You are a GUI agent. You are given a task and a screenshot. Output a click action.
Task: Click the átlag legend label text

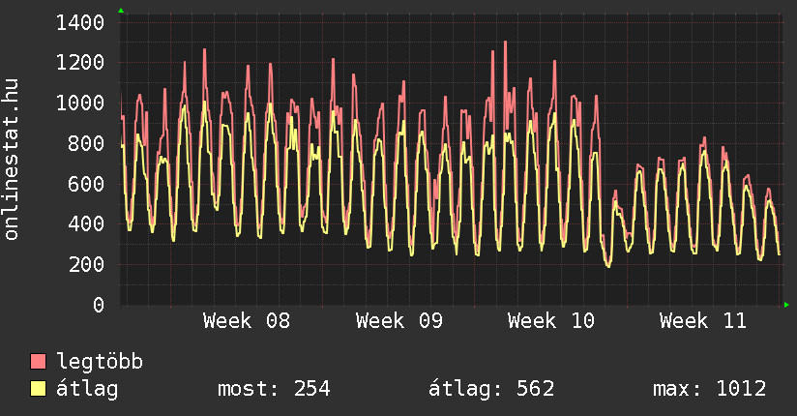[87, 389]
